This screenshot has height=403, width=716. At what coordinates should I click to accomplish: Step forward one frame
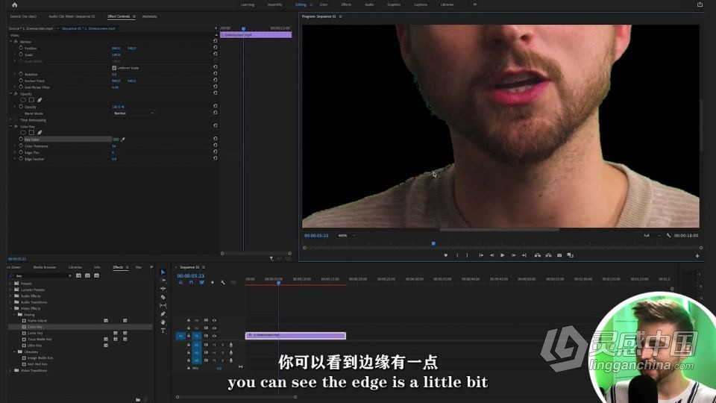[513, 255]
